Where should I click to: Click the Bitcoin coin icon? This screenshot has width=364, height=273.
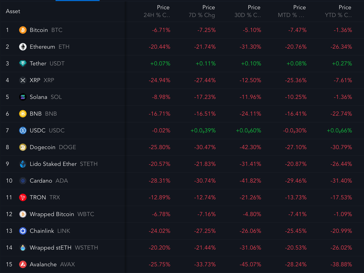[x=23, y=30]
